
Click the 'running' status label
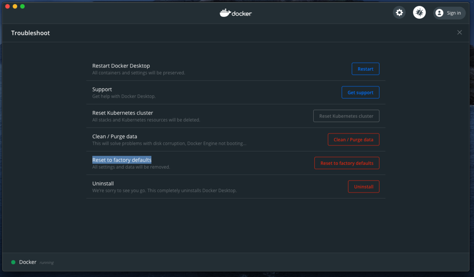coord(47,262)
